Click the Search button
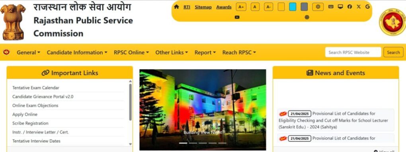The width and height of the screenshot is (406, 152). 393,52
